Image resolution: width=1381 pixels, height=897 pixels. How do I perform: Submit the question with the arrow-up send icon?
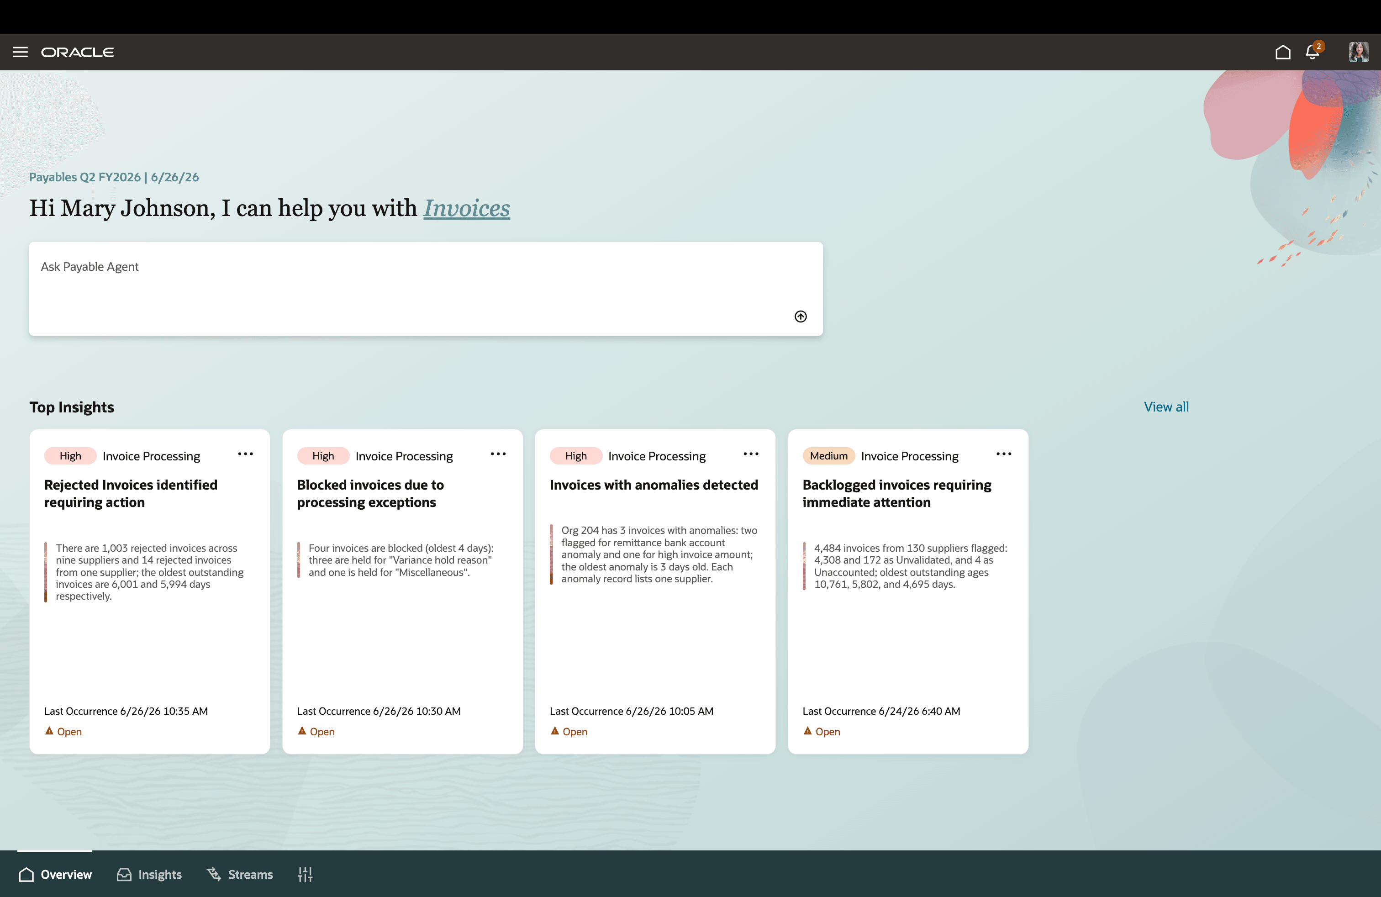pyautogui.click(x=800, y=316)
